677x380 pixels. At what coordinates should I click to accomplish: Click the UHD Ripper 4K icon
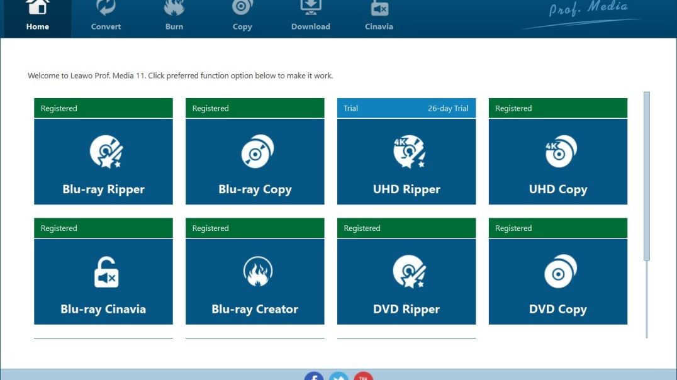pyautogui.click(x=410, y=152)
